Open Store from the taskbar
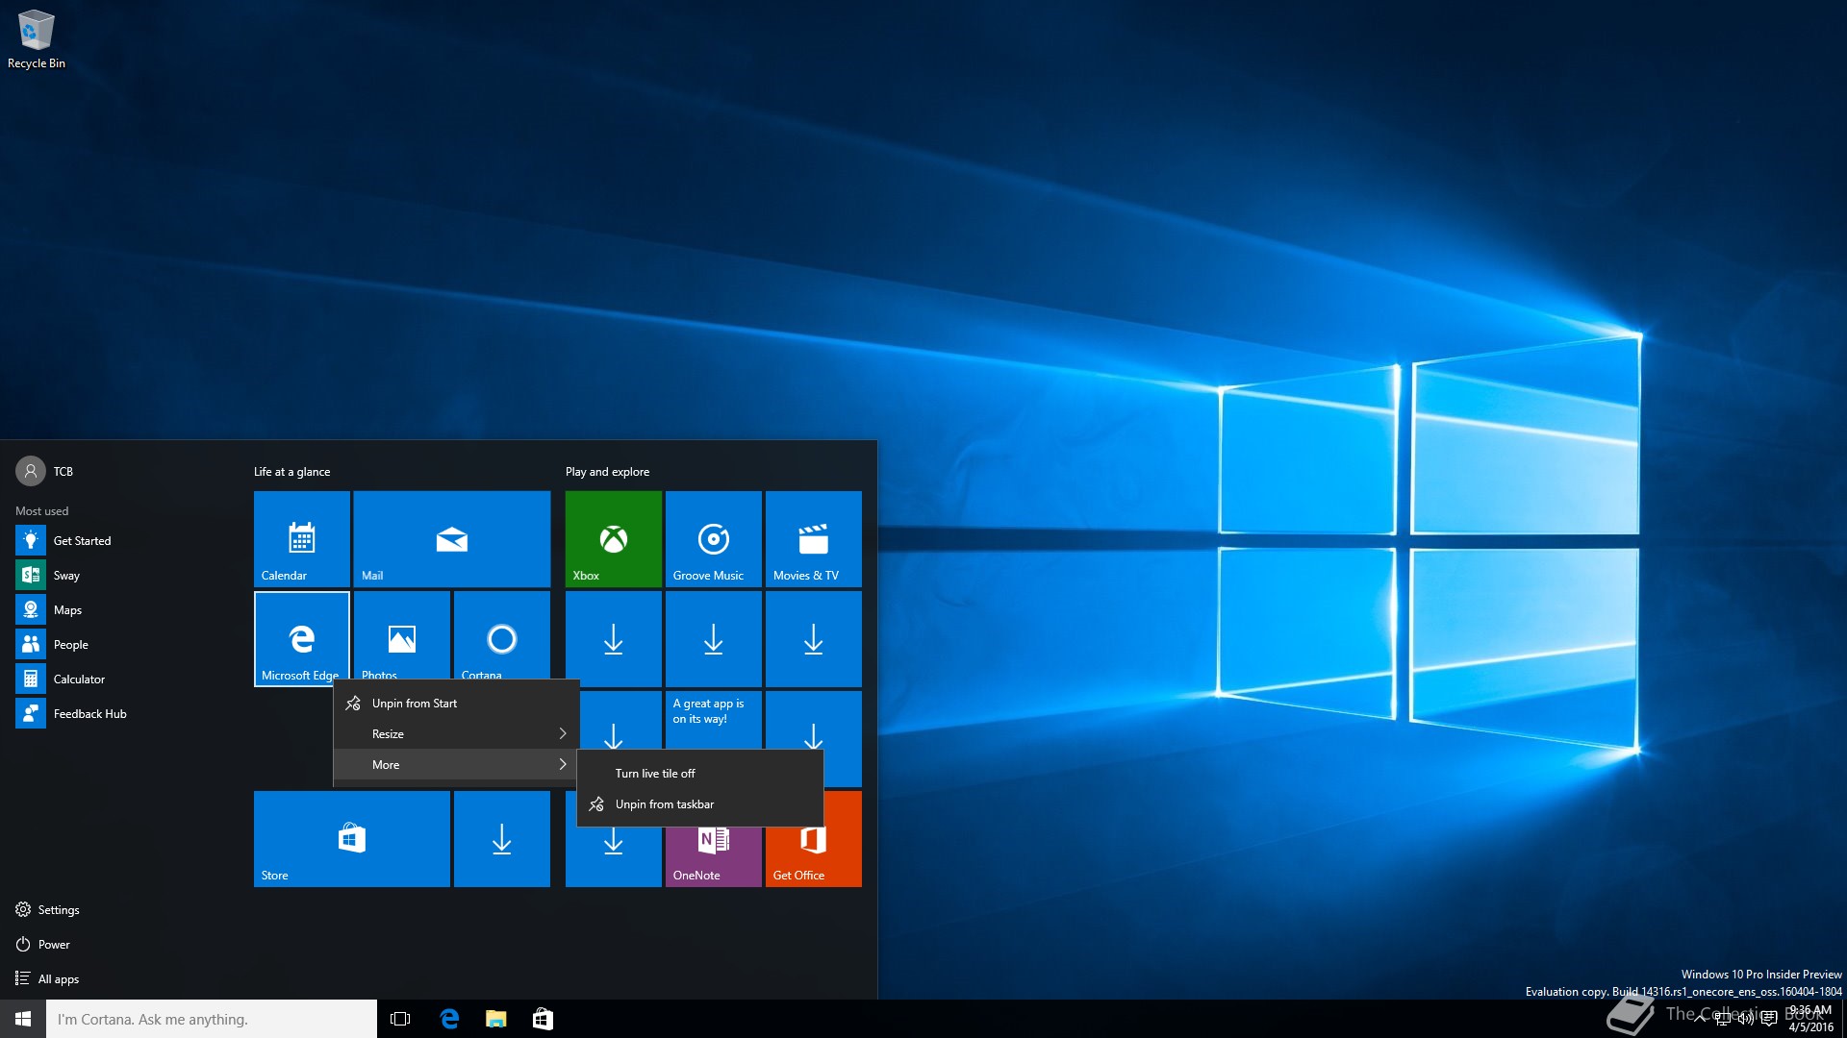1847x1038 pixels. [x=543, y=1019]
